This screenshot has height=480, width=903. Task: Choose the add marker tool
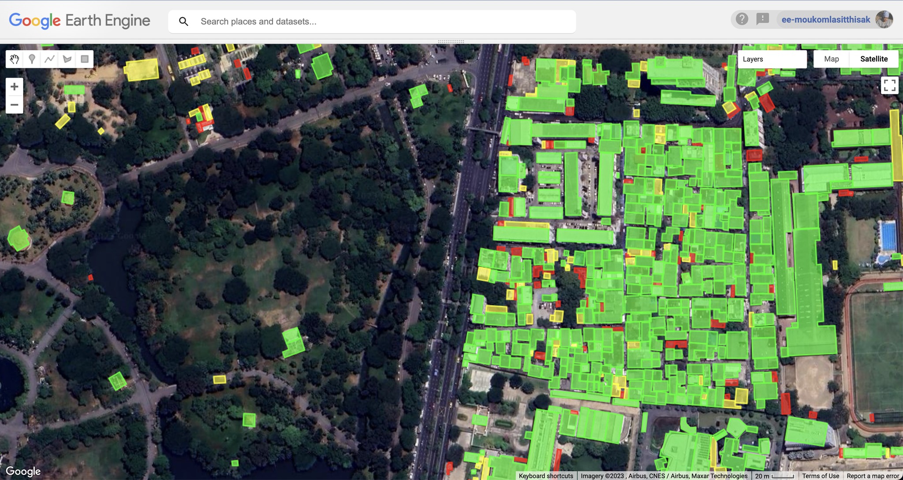32,59
